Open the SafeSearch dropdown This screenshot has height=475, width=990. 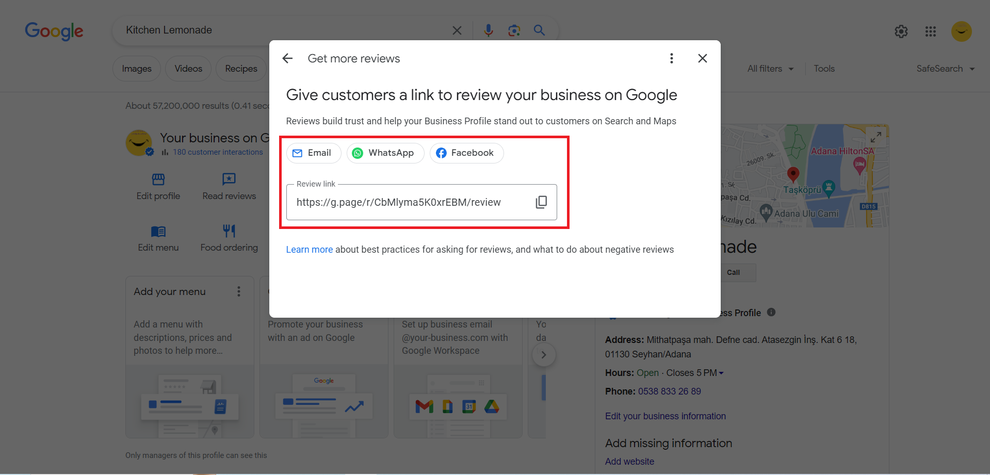[945, 68]
